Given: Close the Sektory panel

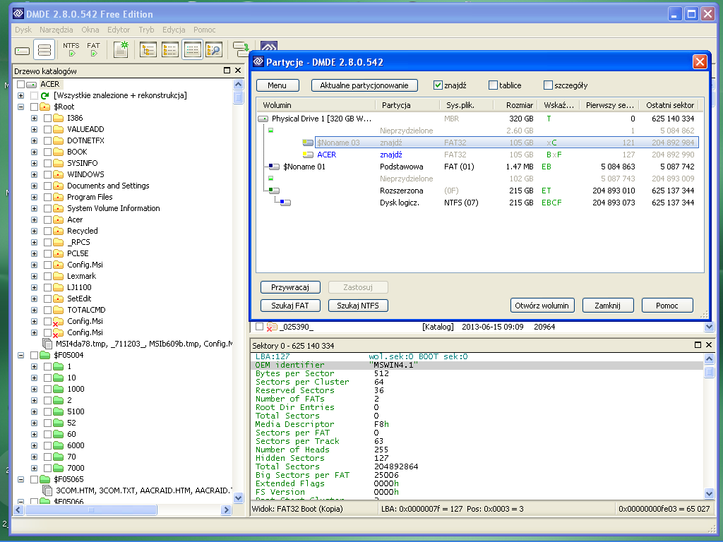Looking at the screenshot, I should (x=709, y=344).
